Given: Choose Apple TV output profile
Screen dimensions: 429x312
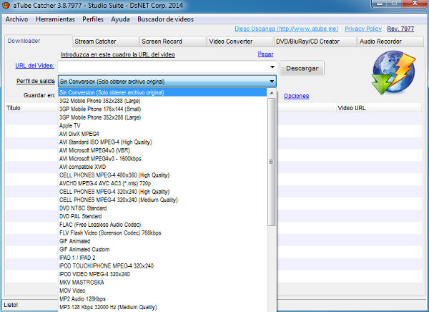Looking at the screenshot, I should (70, 125).
